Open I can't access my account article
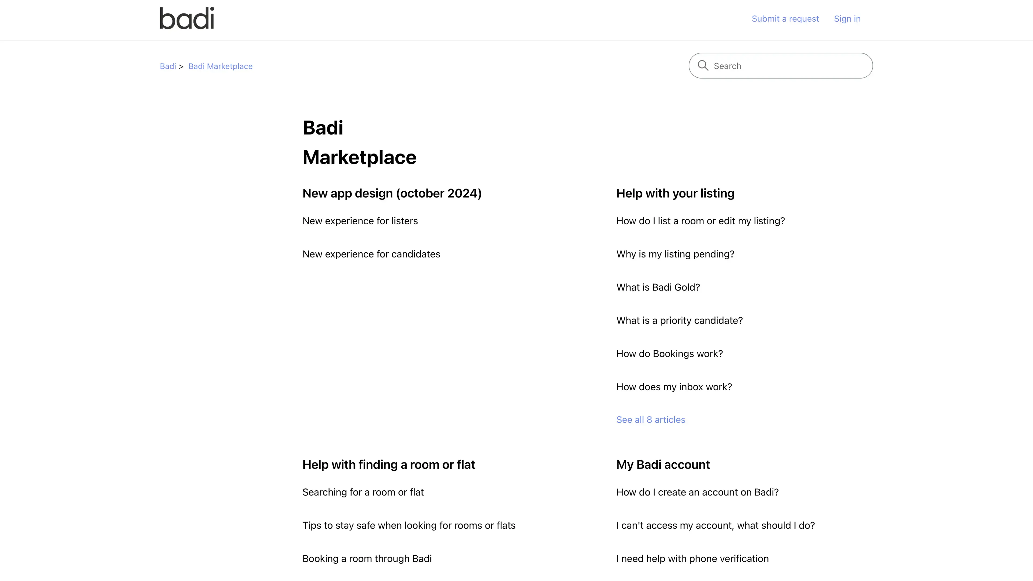 click(715, 526)
